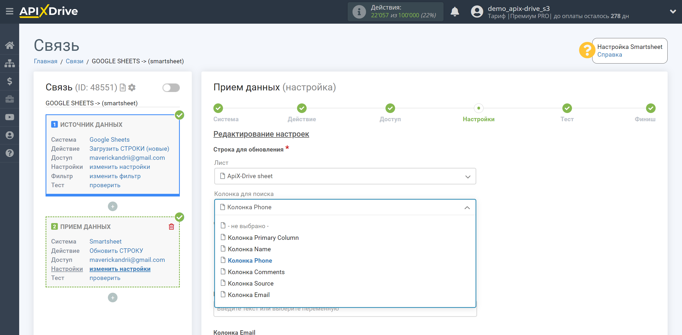Add step below data receiver
682x335 pixels.
pyautogui.click(x=113, y=298)
